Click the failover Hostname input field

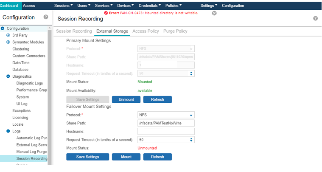(166, 131)
